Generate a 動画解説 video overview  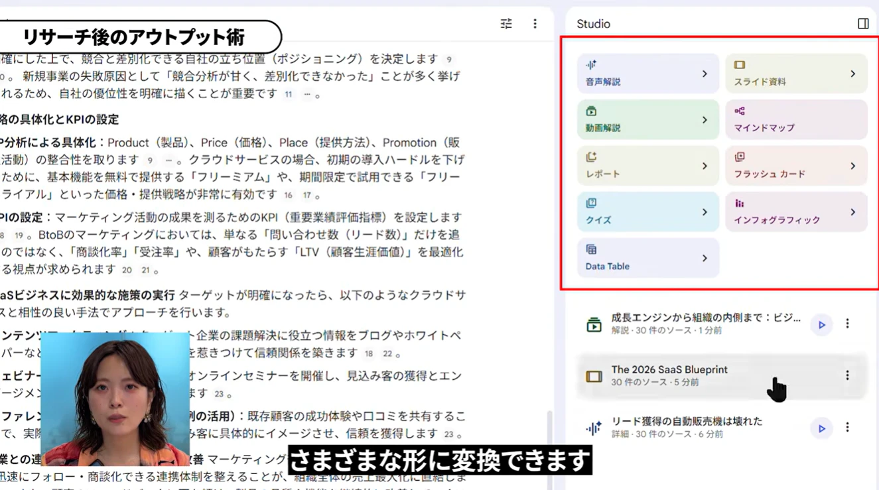click(x=648, y=120)
